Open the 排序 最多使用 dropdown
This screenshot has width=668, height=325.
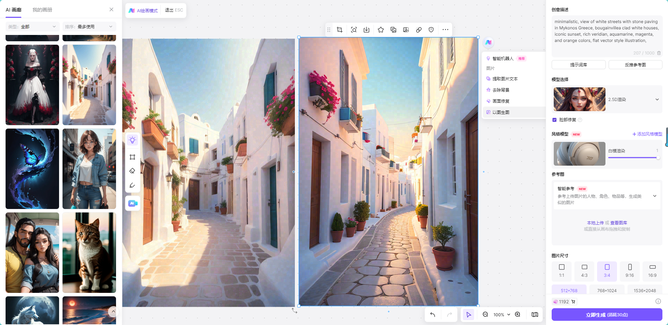pyautogui.click(x=89, y=27)
